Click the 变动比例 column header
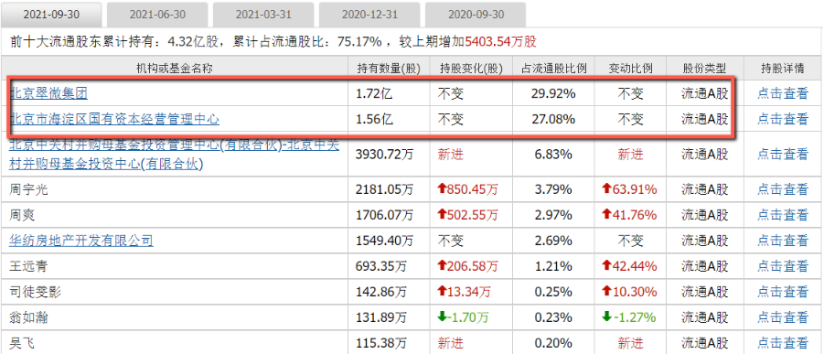The width and height of the screenshot is (824, 354). point(630,69)
